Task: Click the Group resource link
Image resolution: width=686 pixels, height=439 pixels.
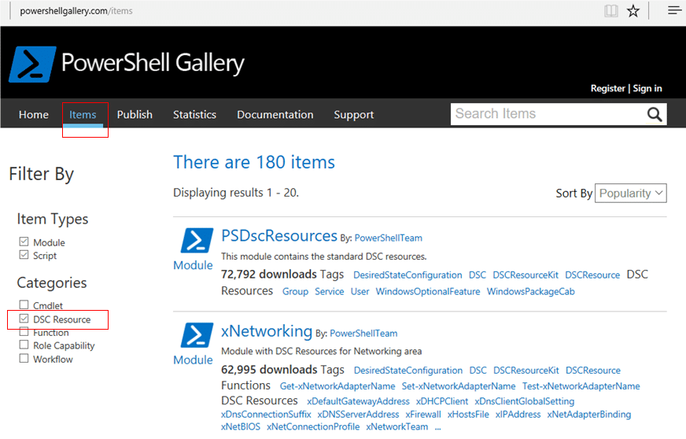Action: [295, 292]
